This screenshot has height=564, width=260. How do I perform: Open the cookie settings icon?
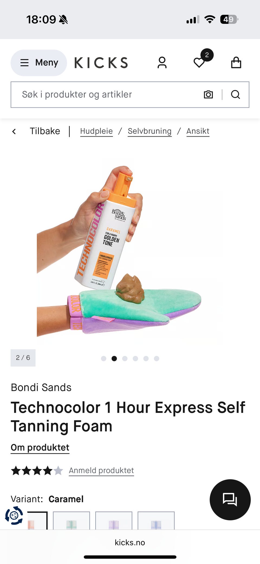click(14, 515)
